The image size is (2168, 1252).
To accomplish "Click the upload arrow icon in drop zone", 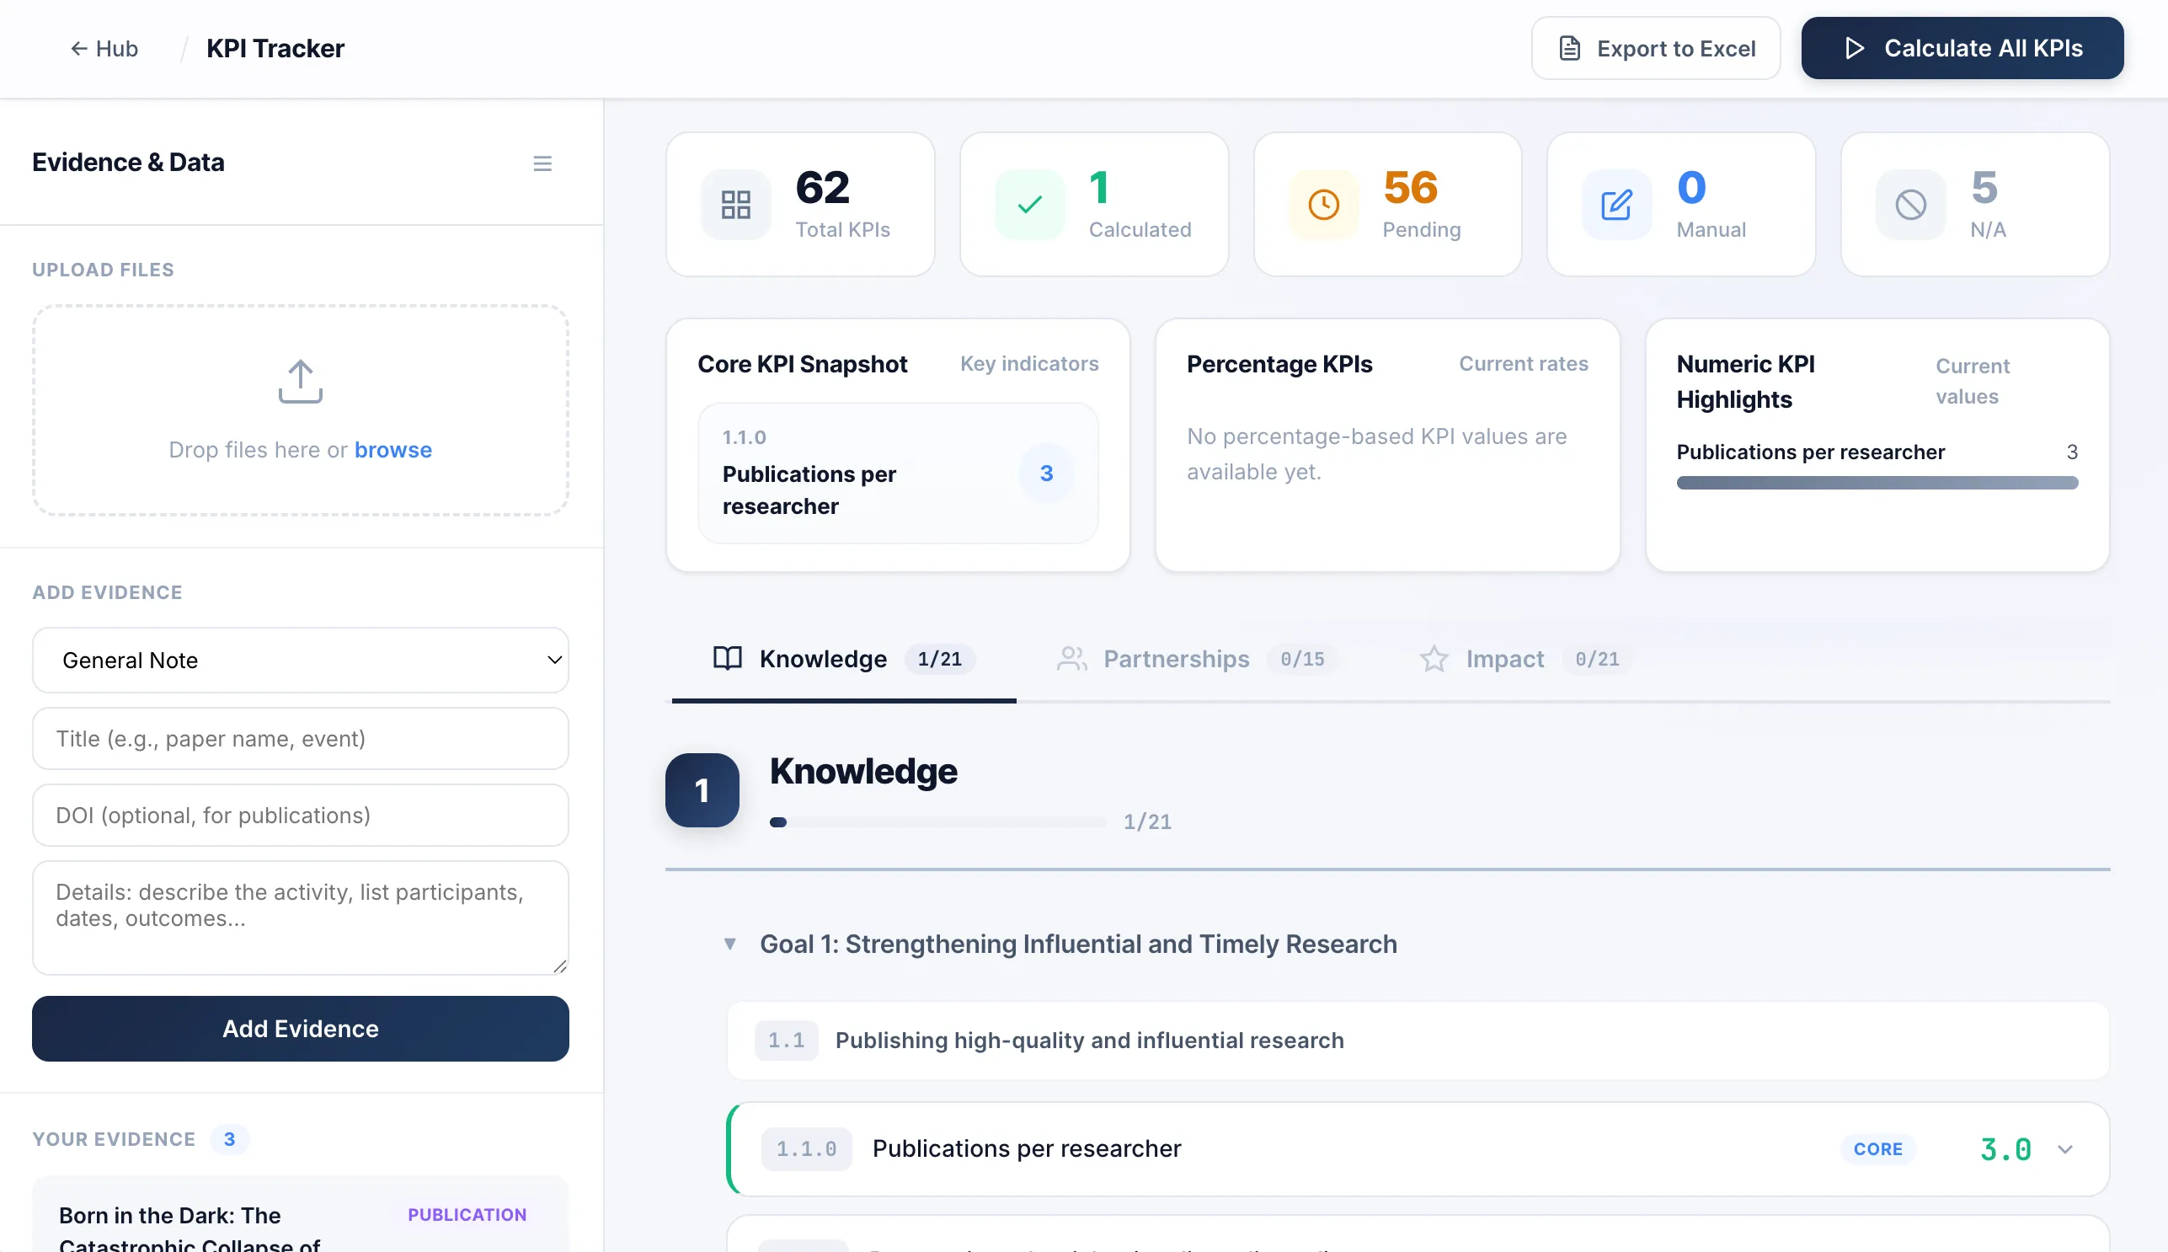I will pyautogui.click(x=300, y=381).
